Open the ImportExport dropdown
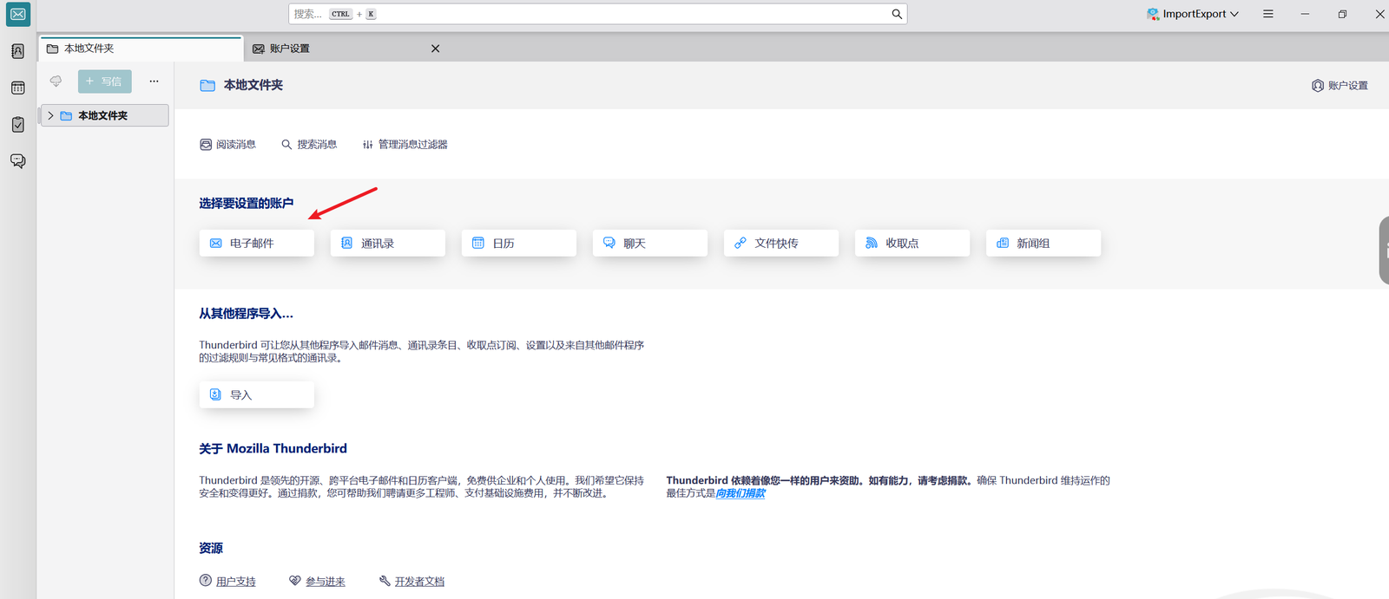This screenshot has width=1389, height=599. tap(1193, 14)
